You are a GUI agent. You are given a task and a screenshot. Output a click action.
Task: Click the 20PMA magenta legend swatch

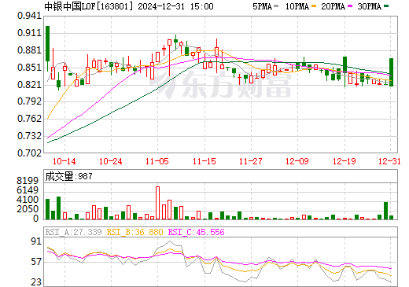click(x=350, y=6)
